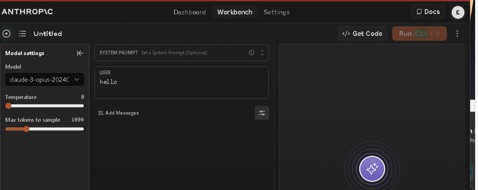Click the Model settings heading
This screenshot has height=190, width=478.
pyautogui.click(x=25, y=53)
